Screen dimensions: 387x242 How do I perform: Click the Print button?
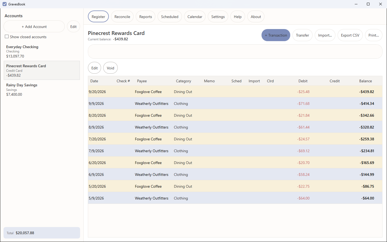pyautogui.click(x=374, y=35)
